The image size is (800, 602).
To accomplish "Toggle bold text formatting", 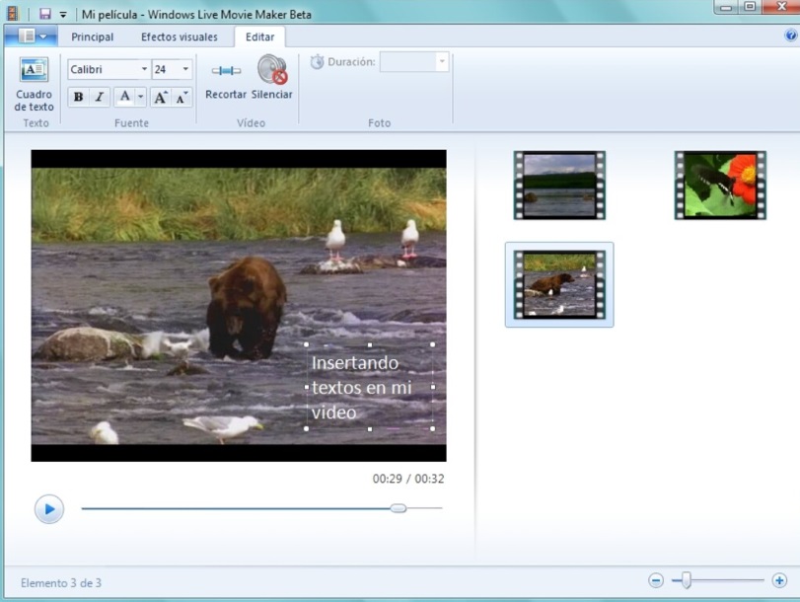I will coord(78,97).
